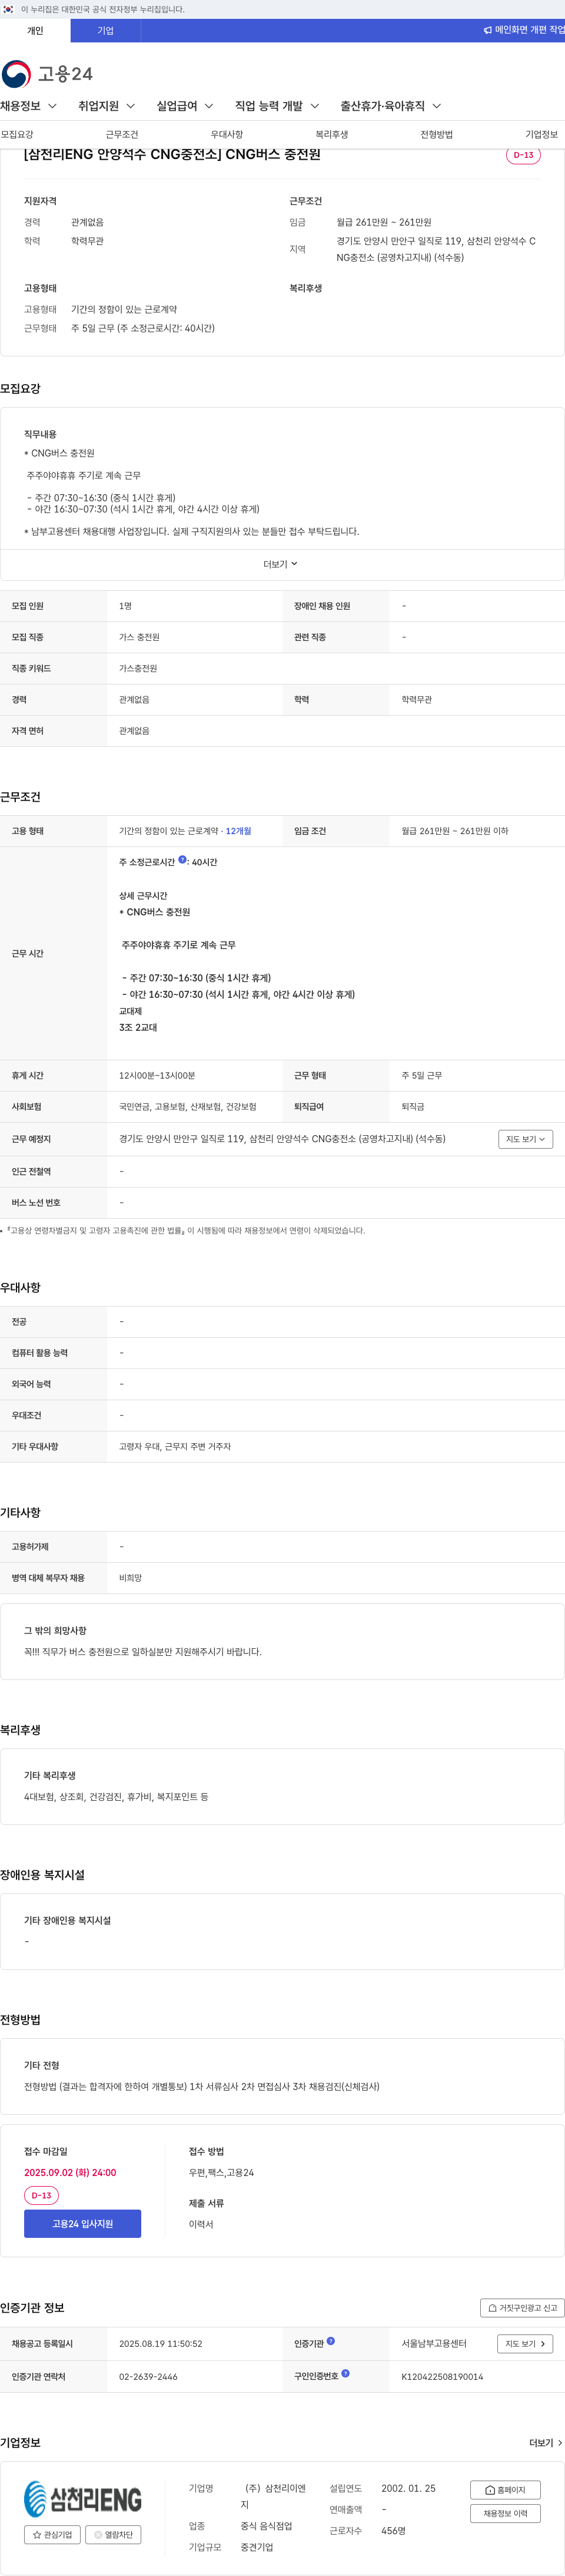Open the 출산휴가·육아휴직 menu
The height and width of the screenshot is (2576, 565).
[390, 106]
